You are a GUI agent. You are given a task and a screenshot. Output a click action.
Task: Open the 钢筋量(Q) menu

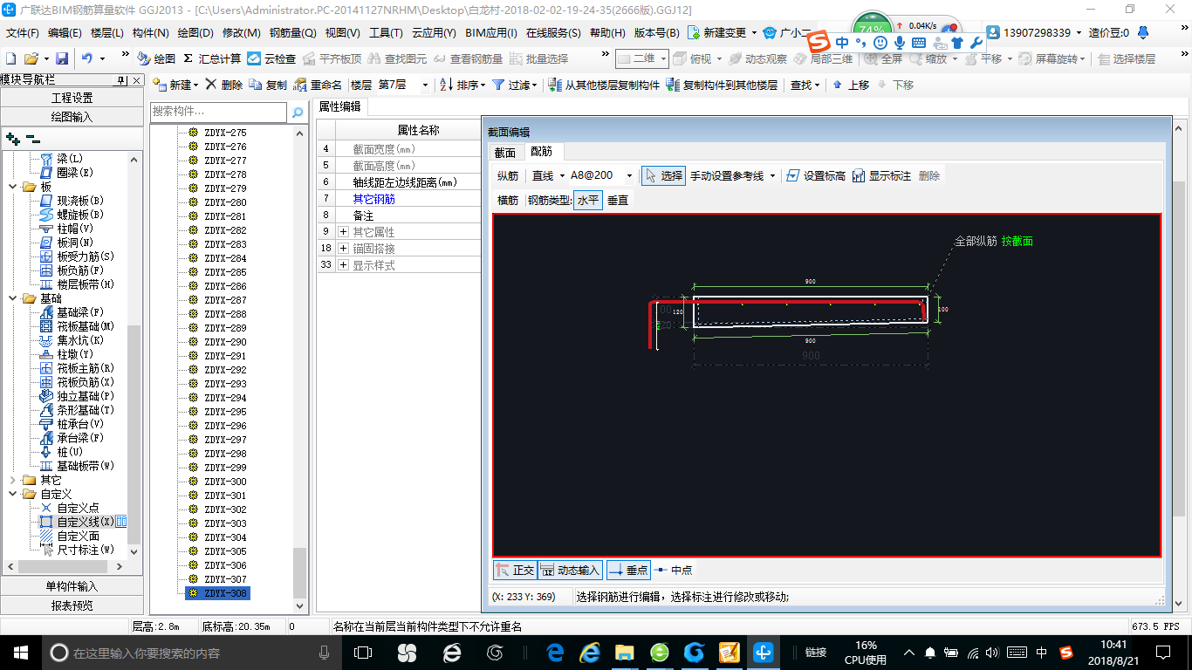point(292,32)
